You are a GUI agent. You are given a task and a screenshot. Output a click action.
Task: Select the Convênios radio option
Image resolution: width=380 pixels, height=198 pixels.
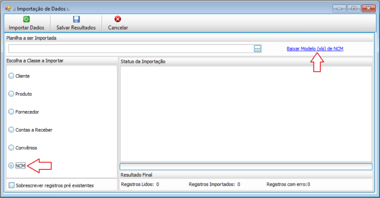click(x=11, y=148)
